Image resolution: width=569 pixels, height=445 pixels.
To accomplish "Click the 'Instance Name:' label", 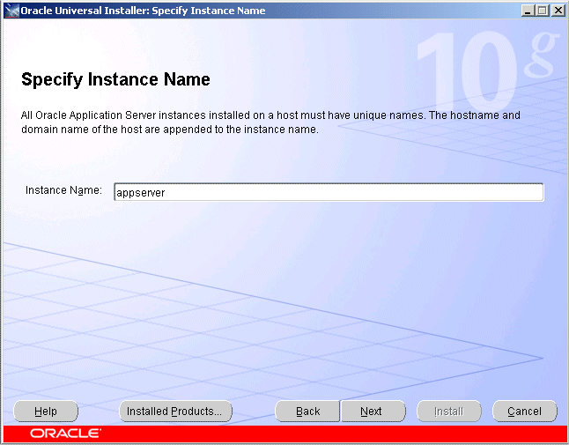I will [x=63, y=190].
